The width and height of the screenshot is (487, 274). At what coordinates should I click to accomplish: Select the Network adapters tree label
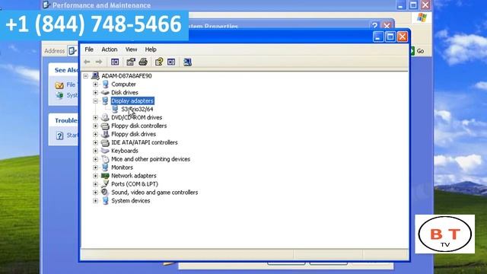click(134, 176)
